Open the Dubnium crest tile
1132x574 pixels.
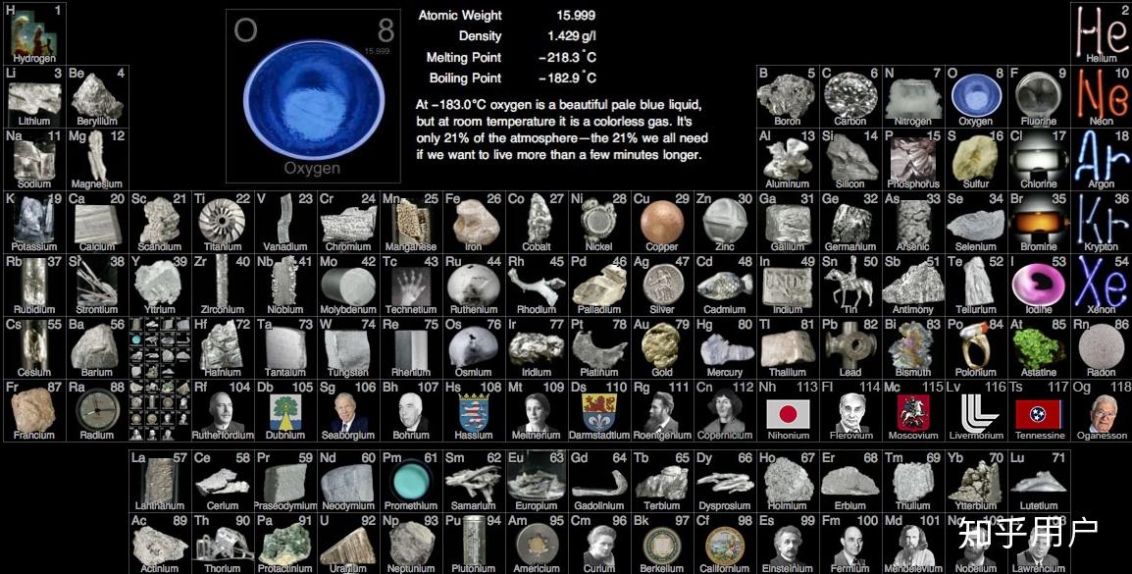pyautogui.click(x=285, y=411)
